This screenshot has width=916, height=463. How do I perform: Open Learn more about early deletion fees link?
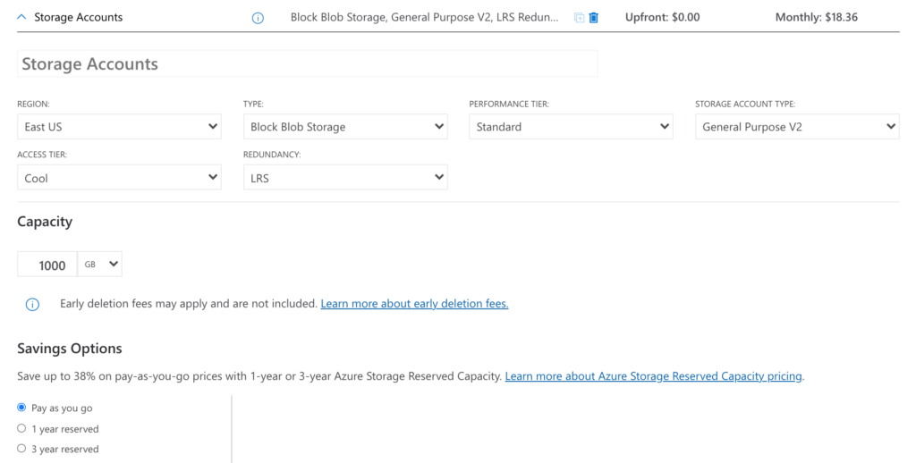[x=414, y=304]
